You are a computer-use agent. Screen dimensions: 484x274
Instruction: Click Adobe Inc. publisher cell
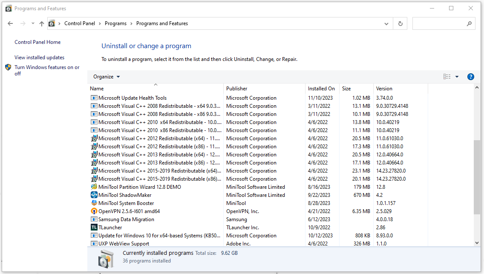238,243
